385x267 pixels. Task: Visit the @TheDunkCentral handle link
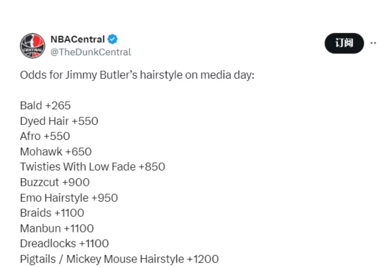90,52
